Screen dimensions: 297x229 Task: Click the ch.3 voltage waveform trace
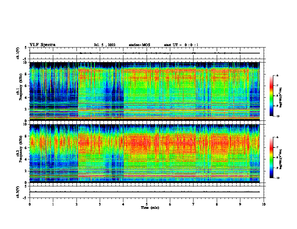pos(145,192)
